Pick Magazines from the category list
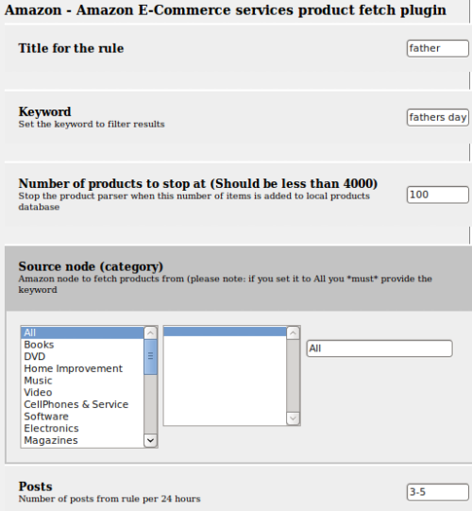This screenshot has width=472, height=511. (82, 440)
